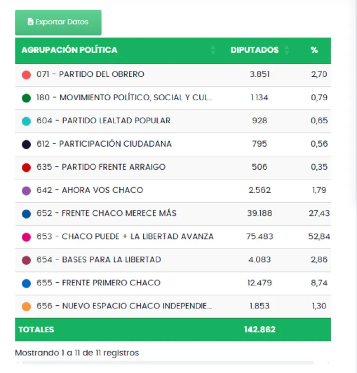357x373 pixels.
Task: Sort by Diputados column arrows
Action: click(x=287, y=50)
